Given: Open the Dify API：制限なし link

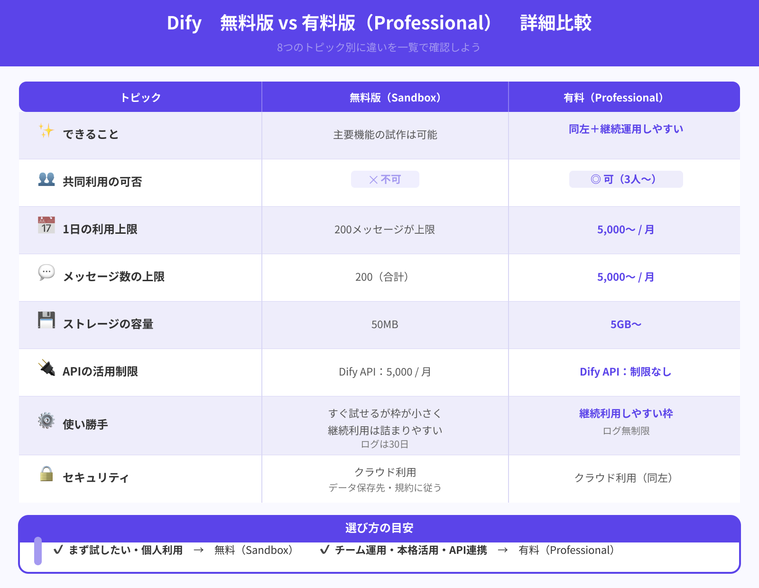Looking at the screenshot, I should (x=625, y=372).
